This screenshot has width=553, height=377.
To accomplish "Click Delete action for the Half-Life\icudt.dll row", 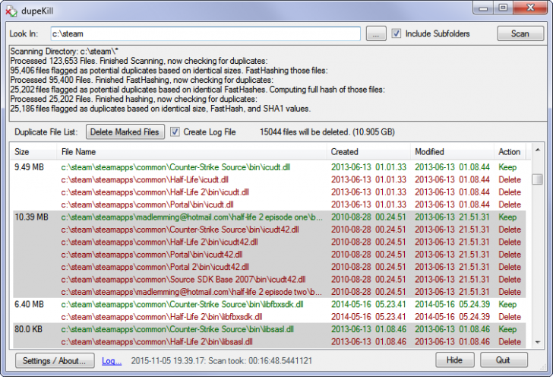I will (510, 179).
